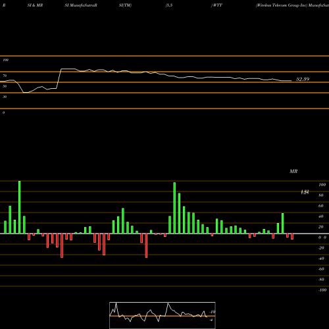Click the -40 label on the MR axis
Image resolution: width=329 pixels, height=329 pixels.
pos(321,259)
